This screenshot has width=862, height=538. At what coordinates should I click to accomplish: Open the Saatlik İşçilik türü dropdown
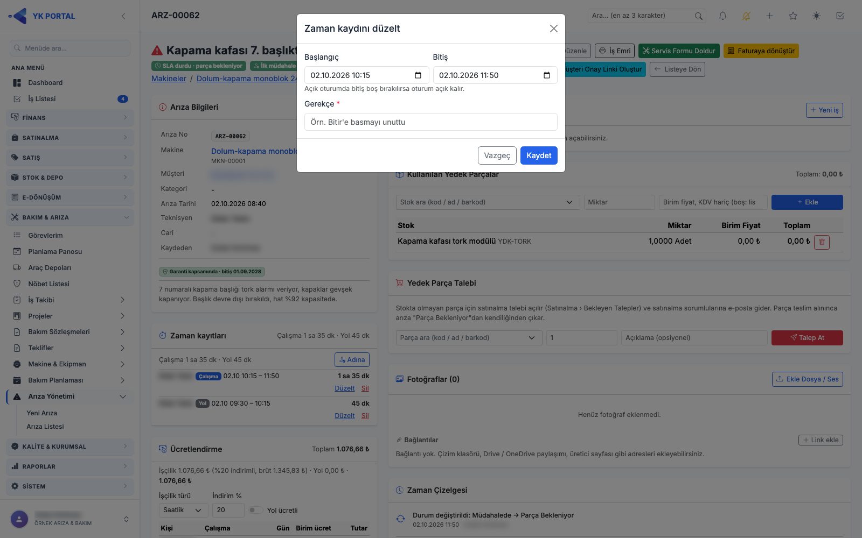point(183,510)
